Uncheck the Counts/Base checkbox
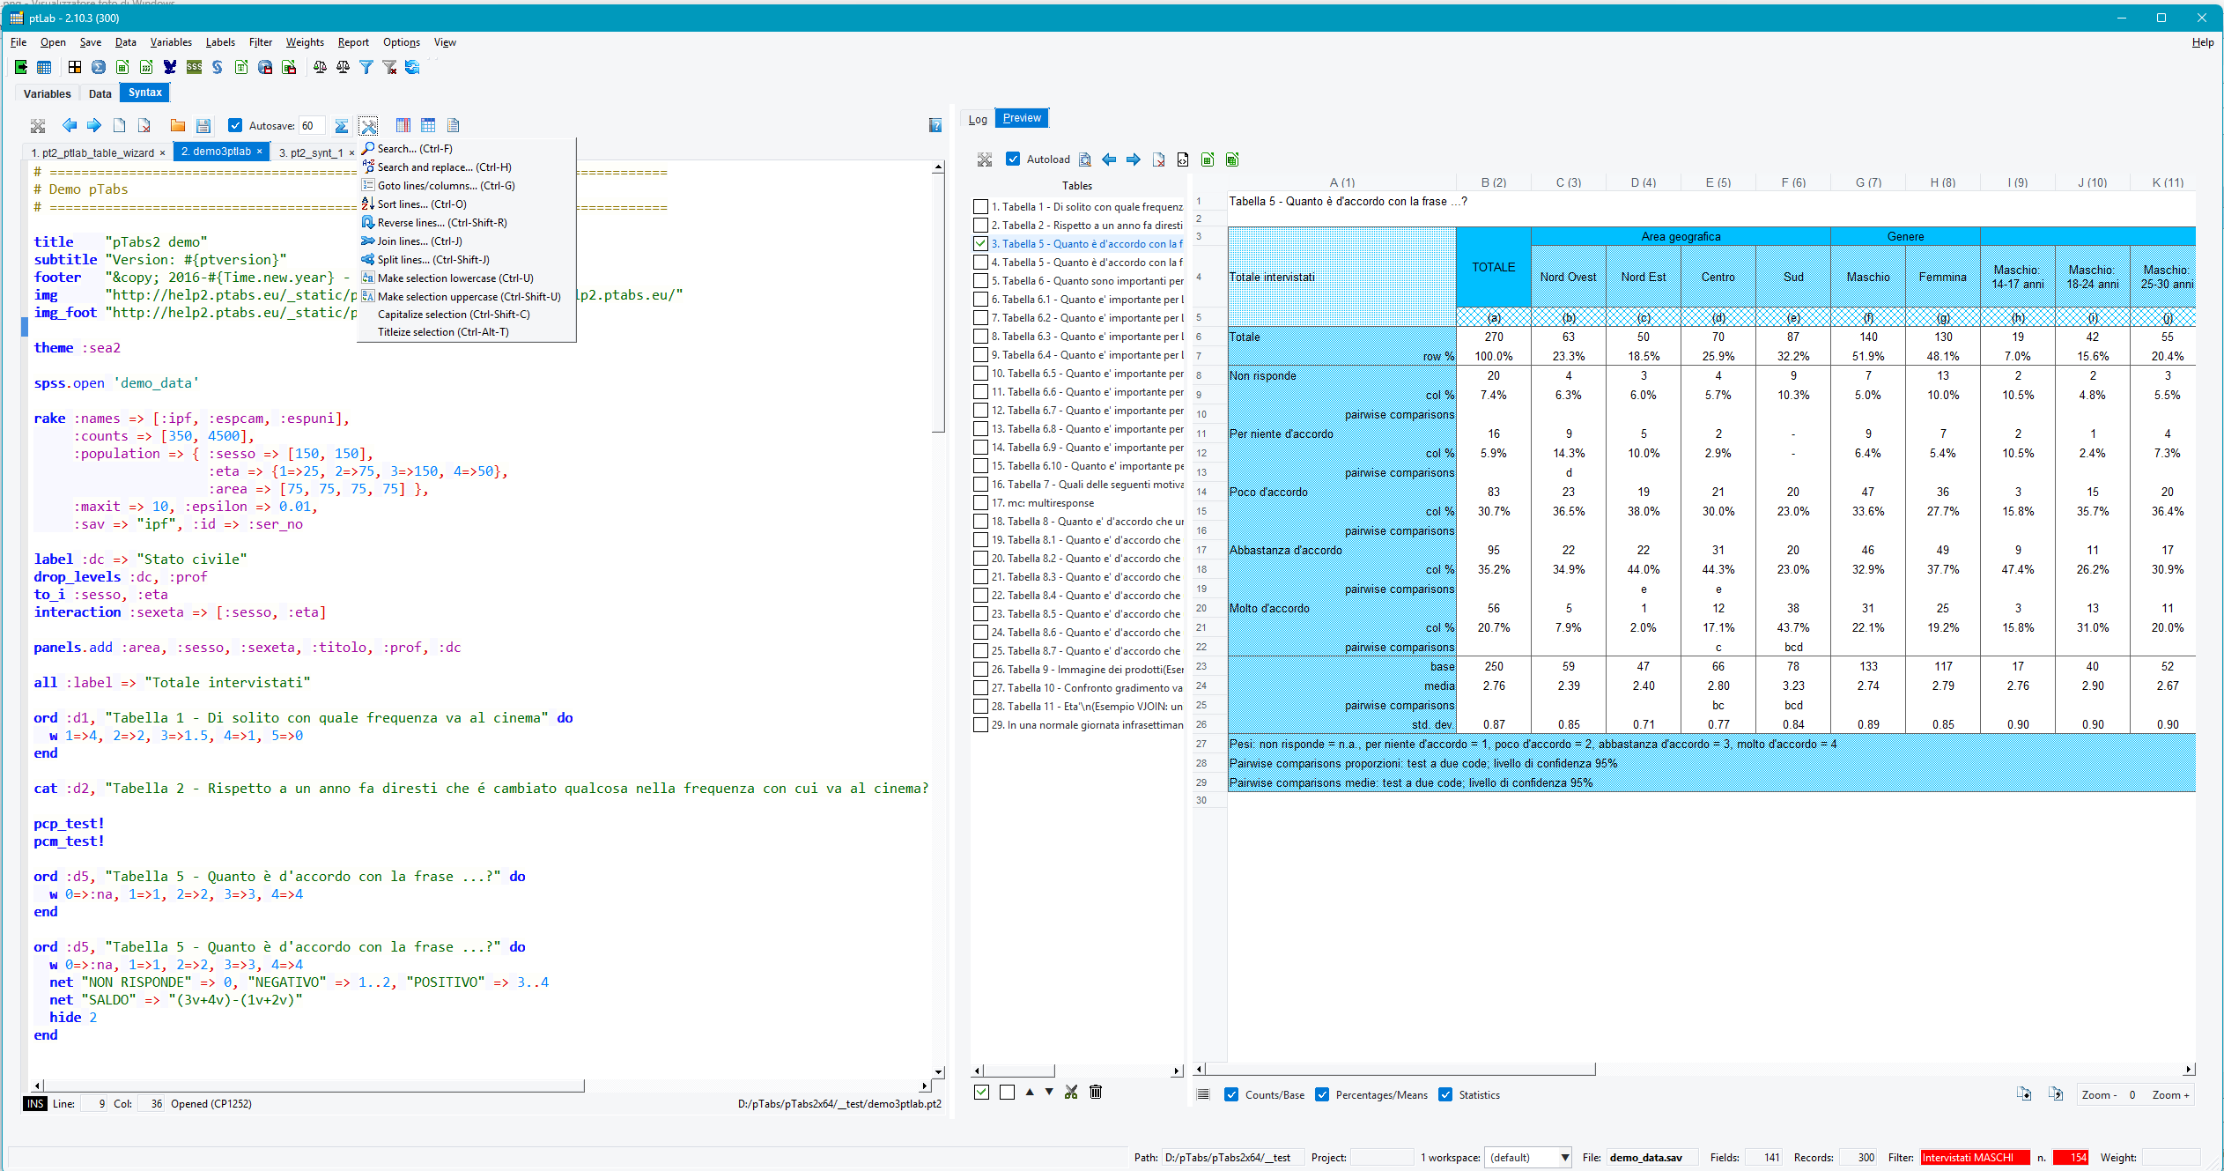The image size is (2224, 1171). click(x=1231, y=1094)
